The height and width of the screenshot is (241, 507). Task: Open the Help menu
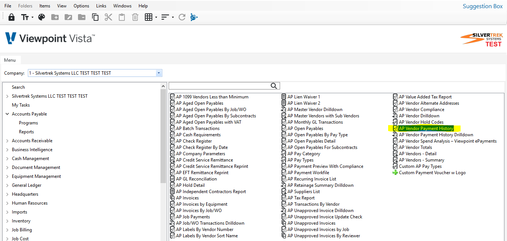point(143,6)
